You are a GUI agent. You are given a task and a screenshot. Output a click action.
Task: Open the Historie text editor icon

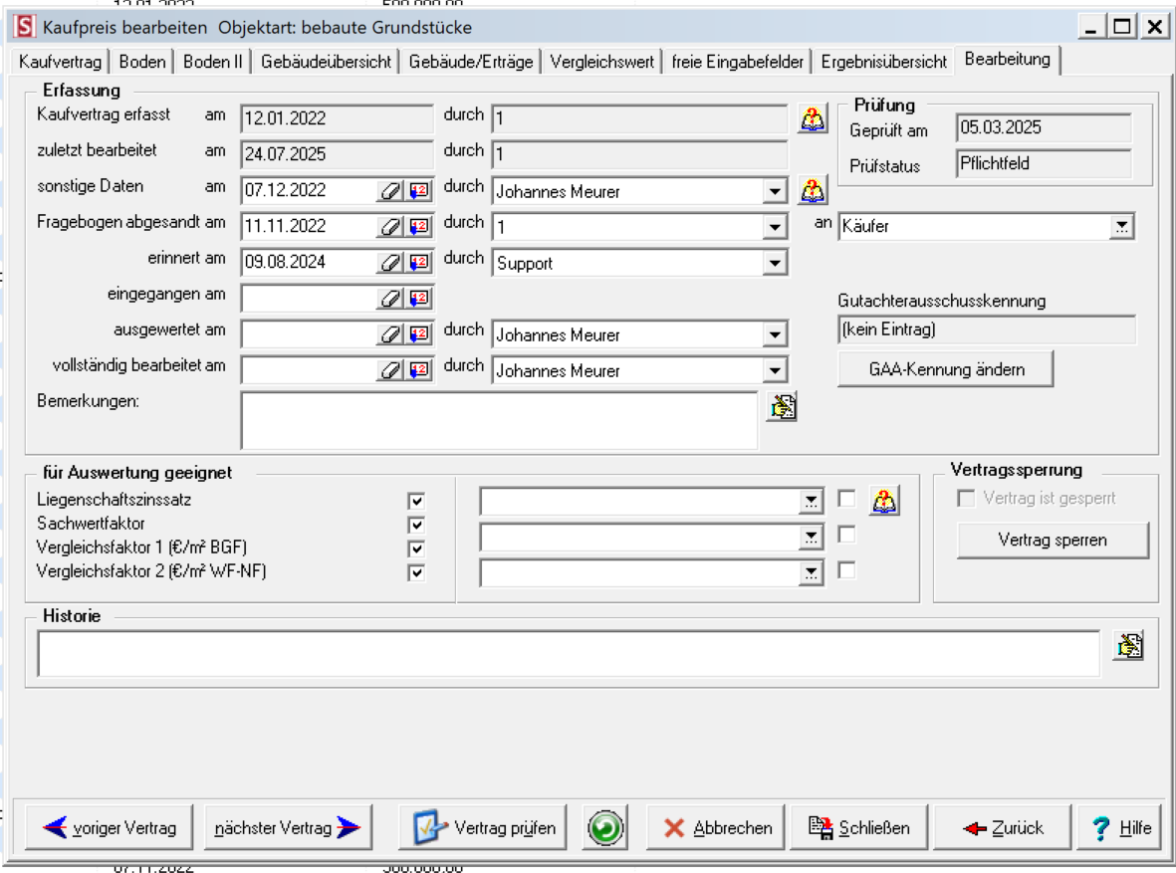(1129, 645)
